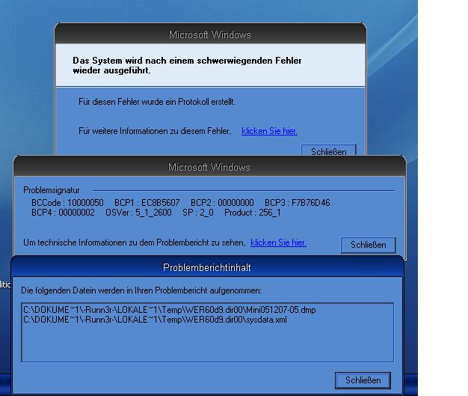The width and height of the screenshot is (468, 396).
Task: Click the Problemberichtinhalt title bar
Action: (207, 267)
